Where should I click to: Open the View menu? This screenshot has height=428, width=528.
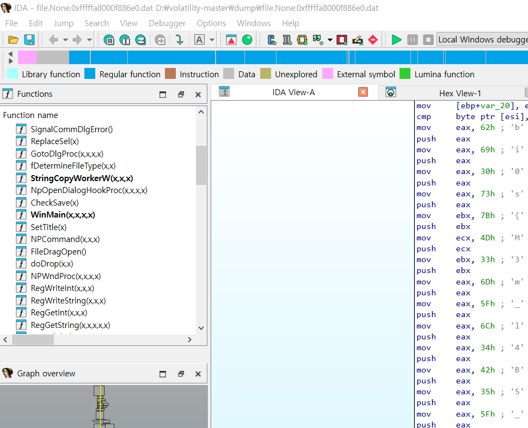pos(128,23)
